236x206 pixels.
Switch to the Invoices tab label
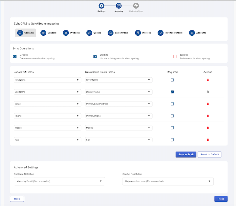pos(147,33)
